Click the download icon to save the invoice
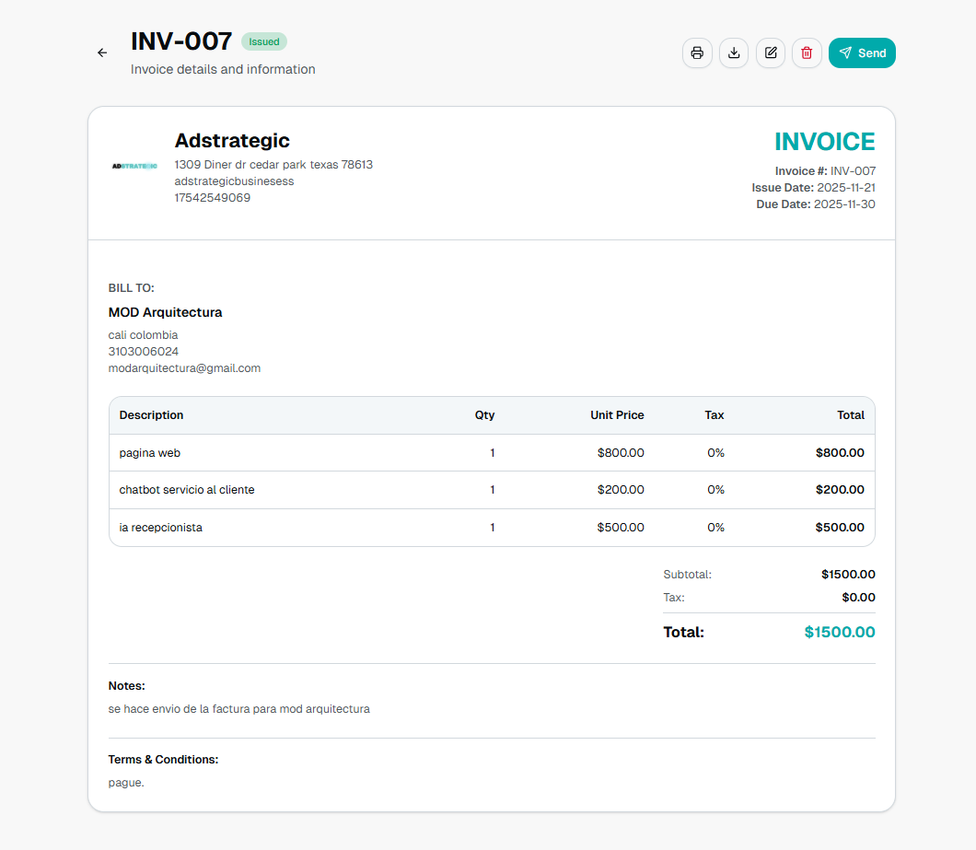976x850 pixels. click(734, 52)
